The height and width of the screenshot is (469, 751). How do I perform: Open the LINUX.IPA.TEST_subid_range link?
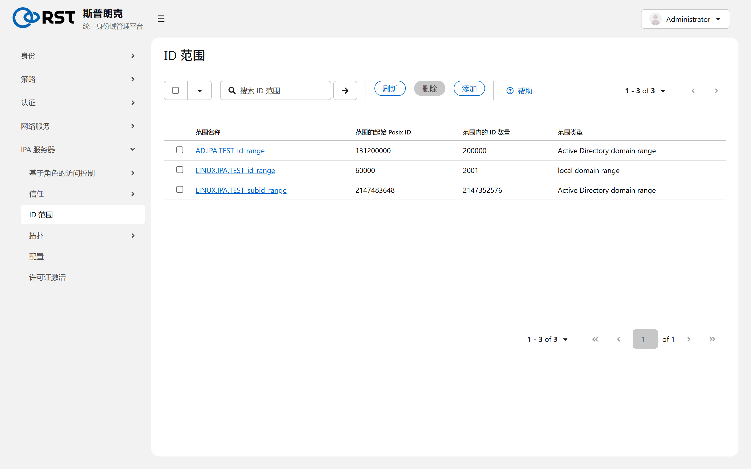[x=241, y=190]
